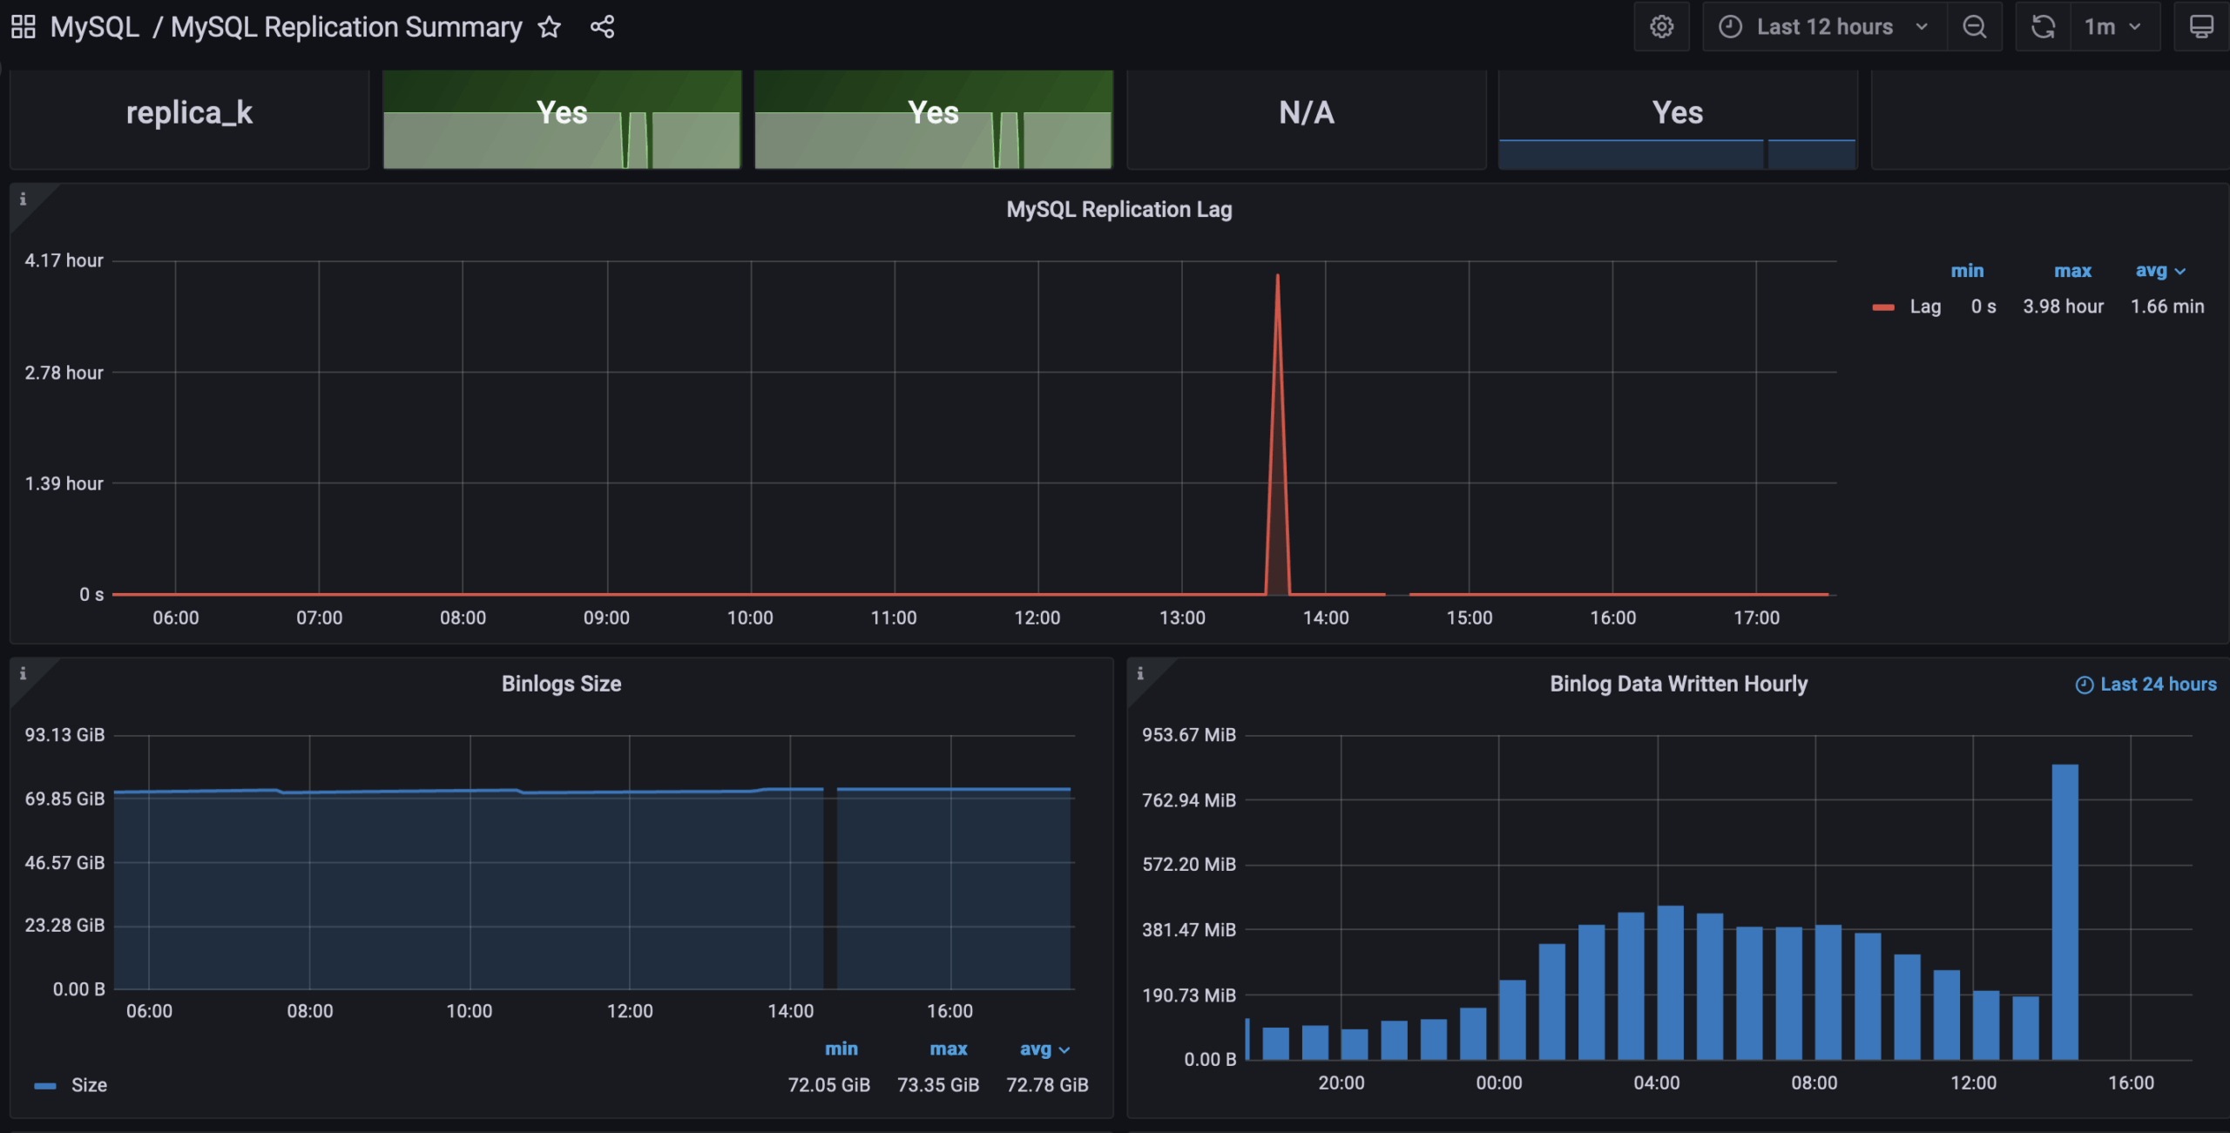Click the cycle view mode monitor icon
This screenshot has height=1133, width=2230.
pyautogui.click(x=2200, y=27)
